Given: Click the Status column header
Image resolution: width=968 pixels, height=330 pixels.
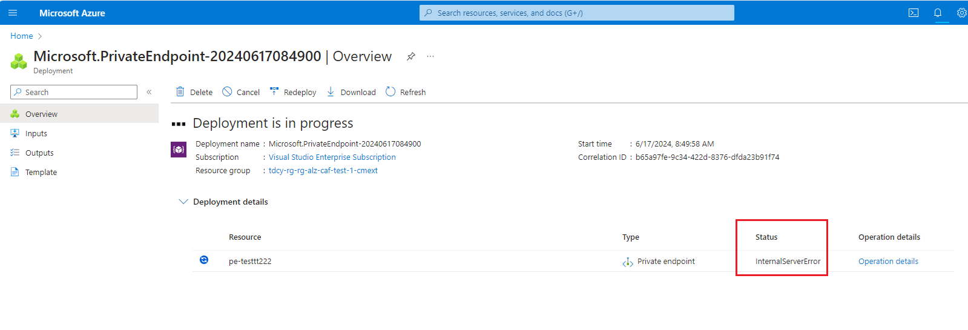Looking at the screenshot, I should [766, 237].
